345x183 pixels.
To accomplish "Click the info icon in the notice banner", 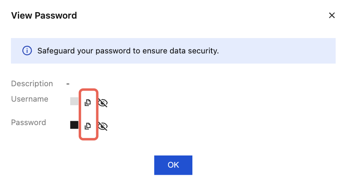I will coord(27,51).
